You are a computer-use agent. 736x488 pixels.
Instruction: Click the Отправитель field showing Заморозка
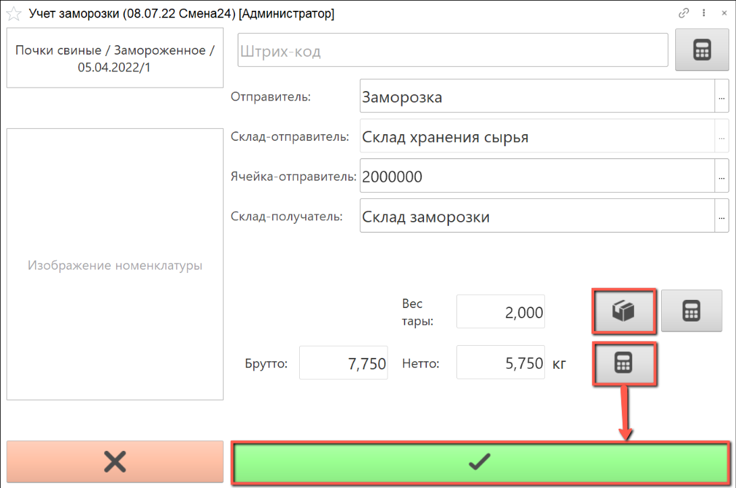click(x=537, y=97)
